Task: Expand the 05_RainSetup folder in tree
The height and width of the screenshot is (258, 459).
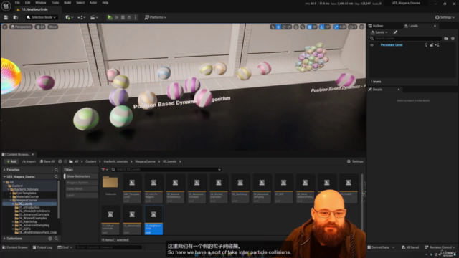Action: (13, 221)
